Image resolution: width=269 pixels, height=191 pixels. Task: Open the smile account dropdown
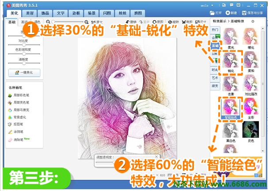pyautogui.click(x=212, y=5)
